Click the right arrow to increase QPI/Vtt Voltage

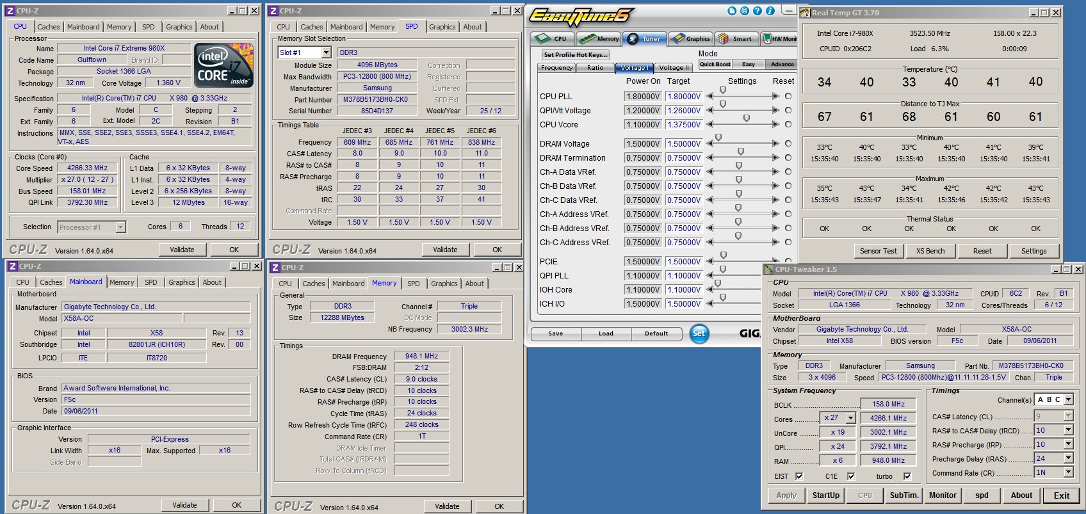[775, 110]
